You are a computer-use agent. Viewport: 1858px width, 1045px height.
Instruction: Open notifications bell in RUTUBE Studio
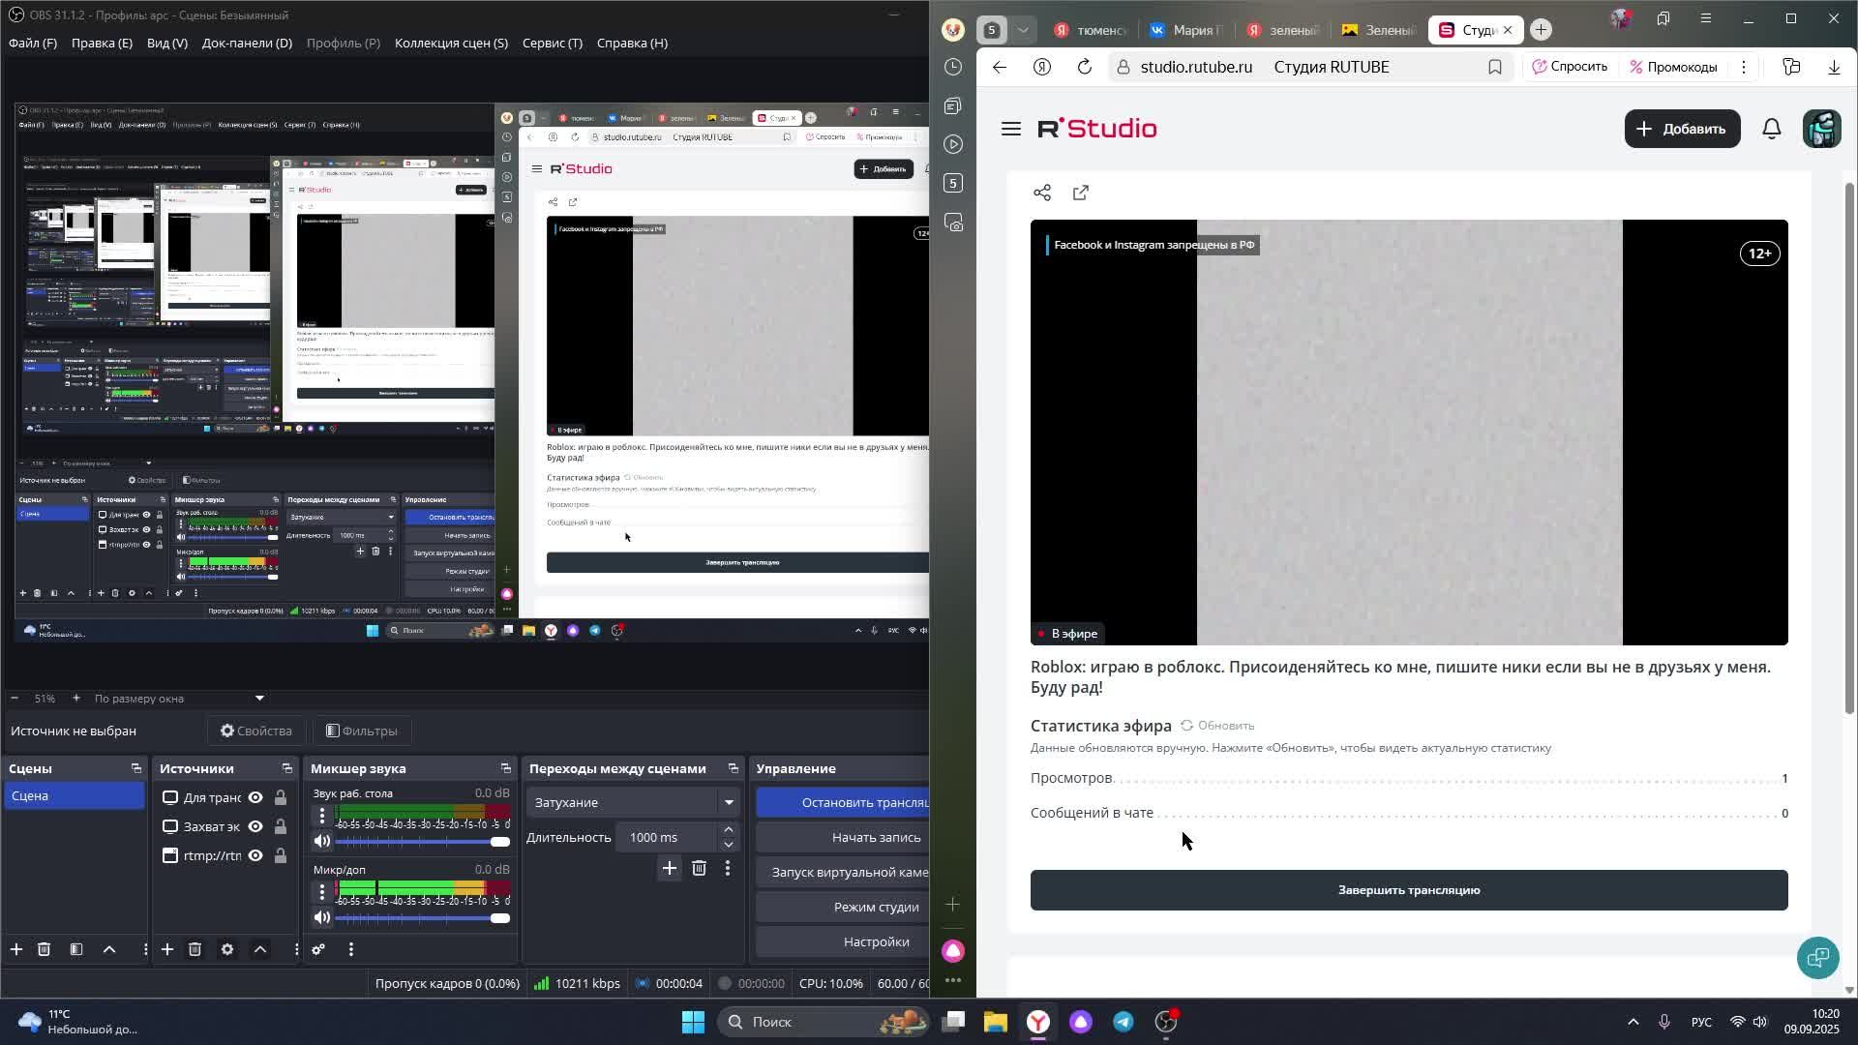coord(1771,129)
